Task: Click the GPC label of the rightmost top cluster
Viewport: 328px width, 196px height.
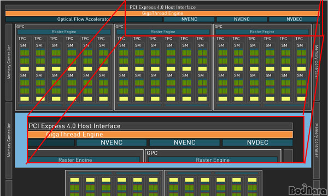Action: coord(218,27)
